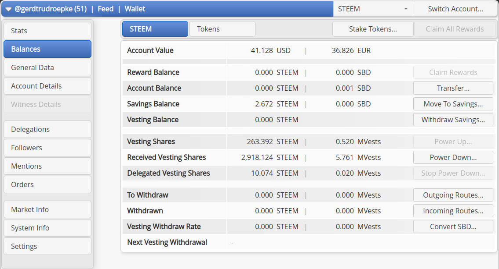499x269 pixels.
Task: Select 0.020 MVests delegated value
Action: point(358,173)
